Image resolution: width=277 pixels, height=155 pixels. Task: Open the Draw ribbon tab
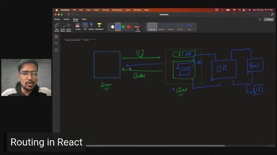pyautogui.click(x=76, y=19)
